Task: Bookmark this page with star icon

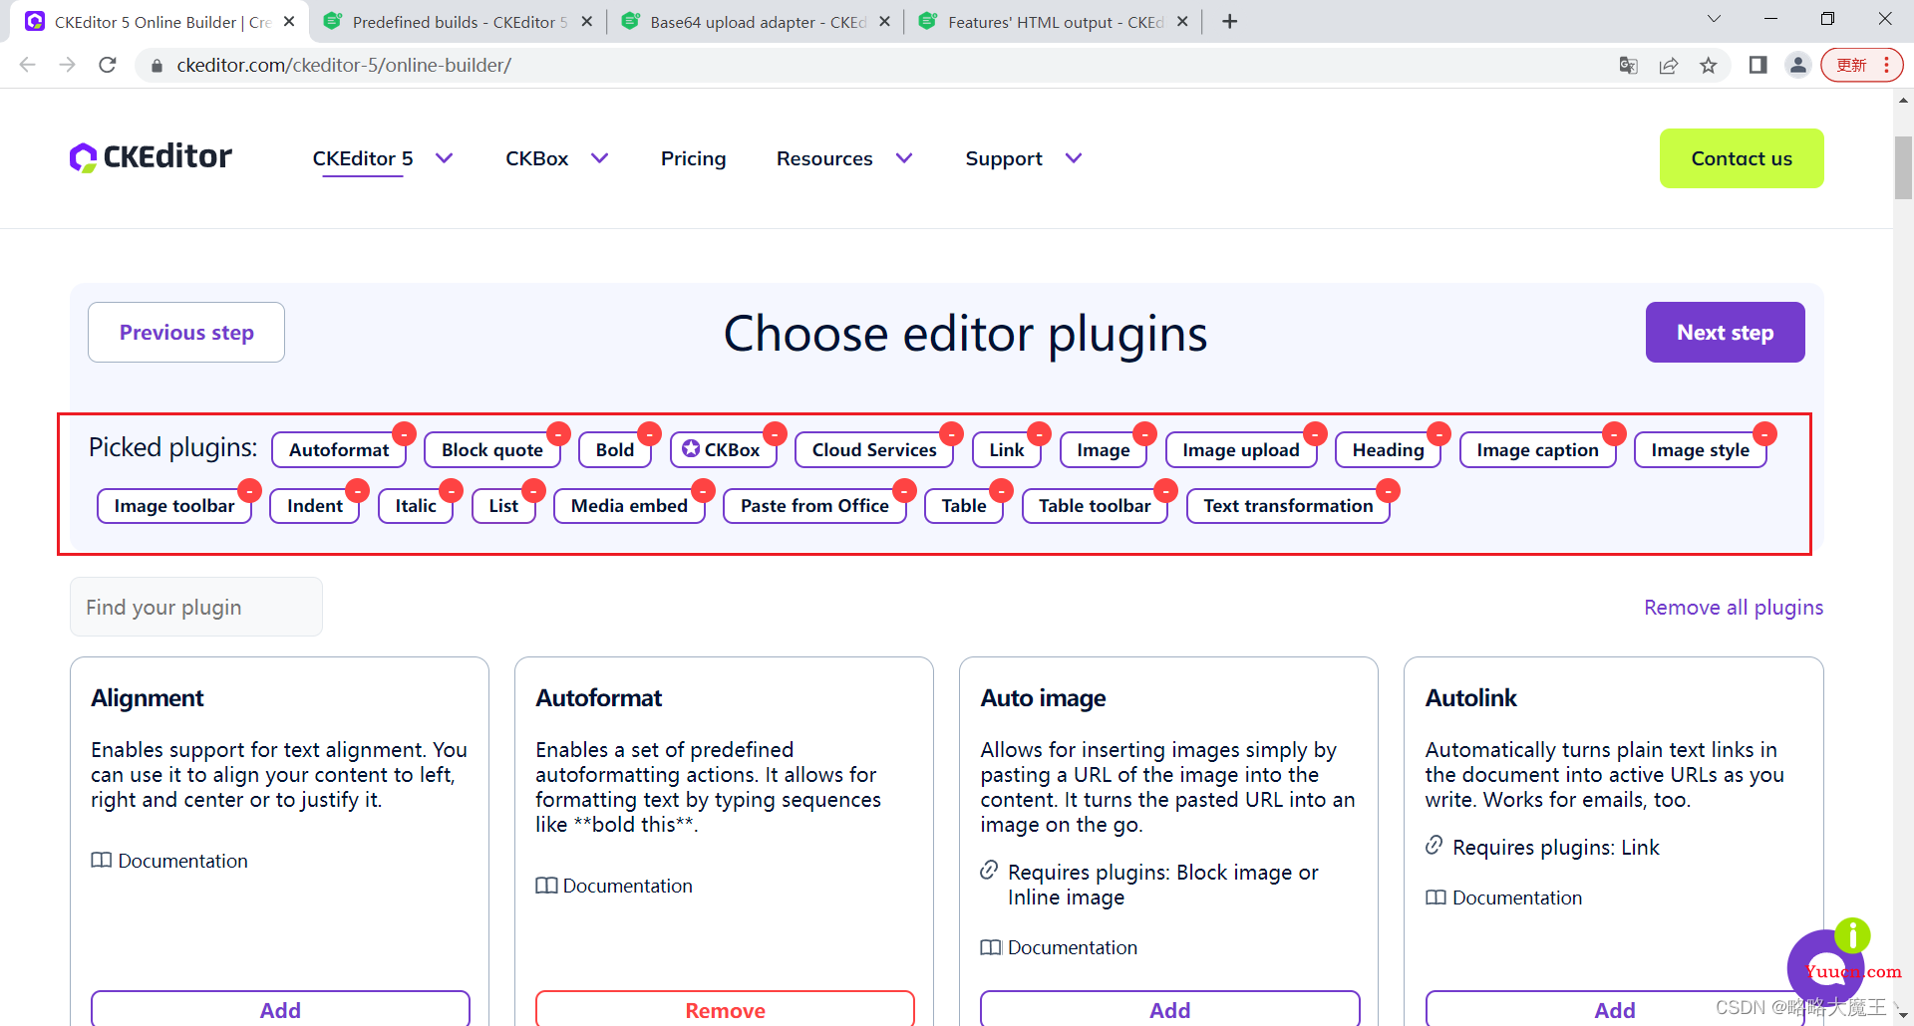Action: coord(1709,65)
